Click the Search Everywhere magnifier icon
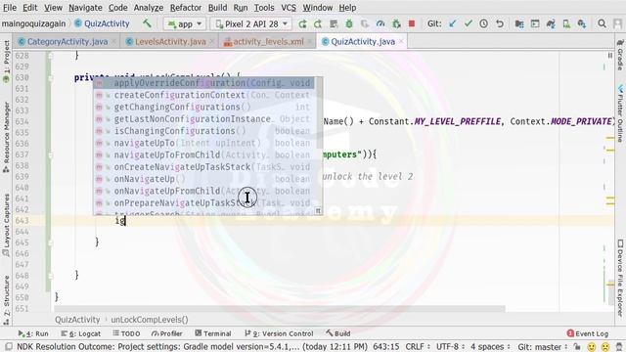Screen dimensions: 626x352 (x=602, y=23)
